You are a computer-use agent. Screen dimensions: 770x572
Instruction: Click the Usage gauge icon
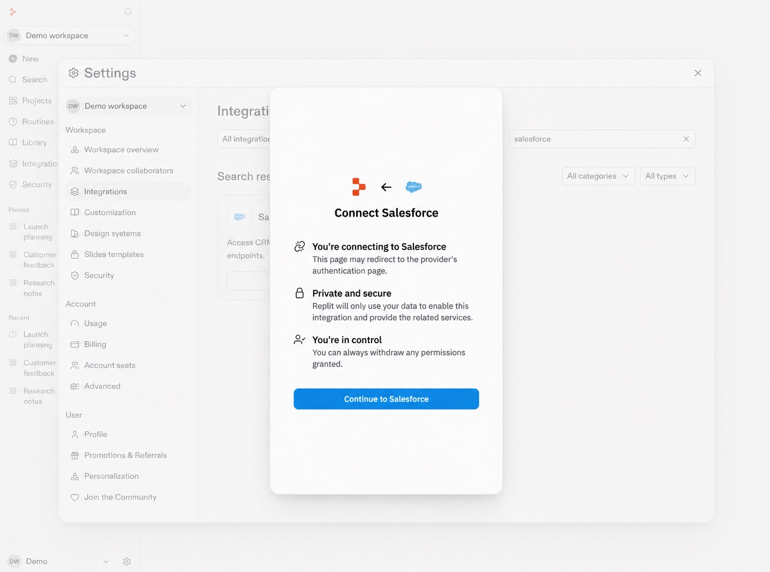coord(75,323)
